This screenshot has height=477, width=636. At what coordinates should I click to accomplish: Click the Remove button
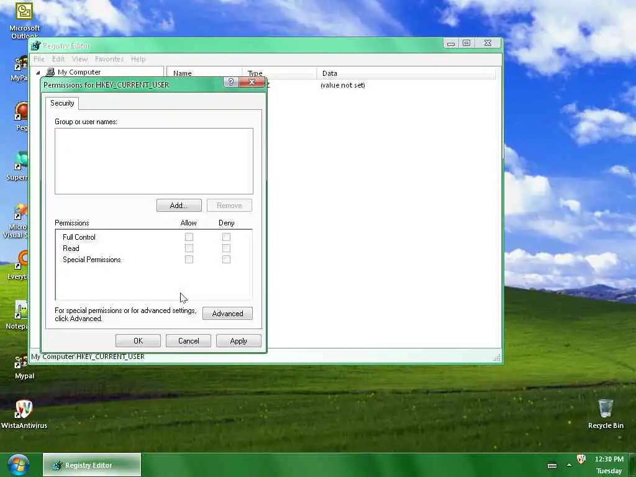(x=229, y=205)
